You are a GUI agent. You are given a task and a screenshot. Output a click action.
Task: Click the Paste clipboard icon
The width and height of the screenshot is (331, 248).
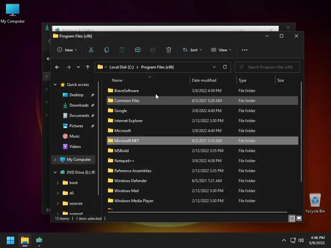pyautogui.click(x=122, y=50)
